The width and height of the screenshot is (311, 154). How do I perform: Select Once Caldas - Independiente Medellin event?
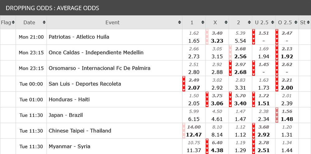(x=96, y=52)
